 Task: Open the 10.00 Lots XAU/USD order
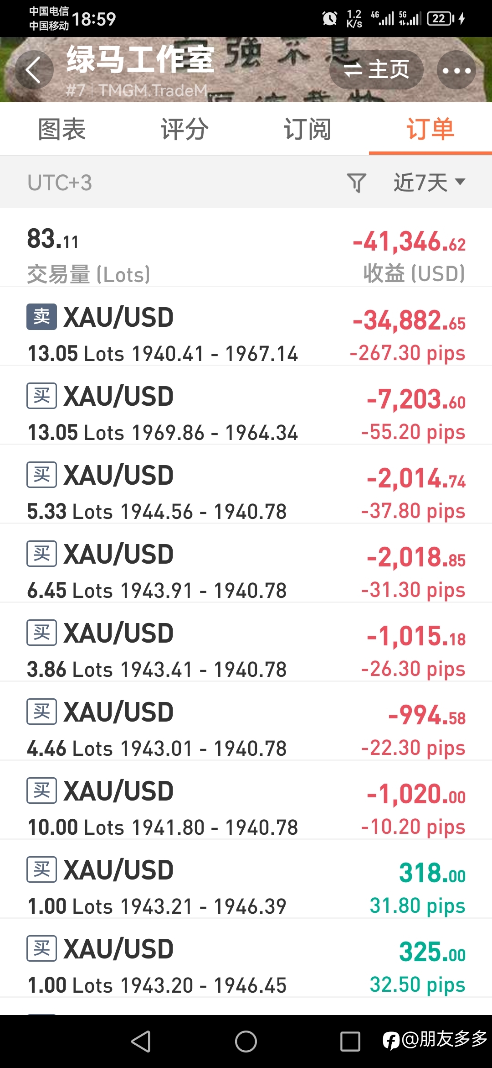[246, 800]
